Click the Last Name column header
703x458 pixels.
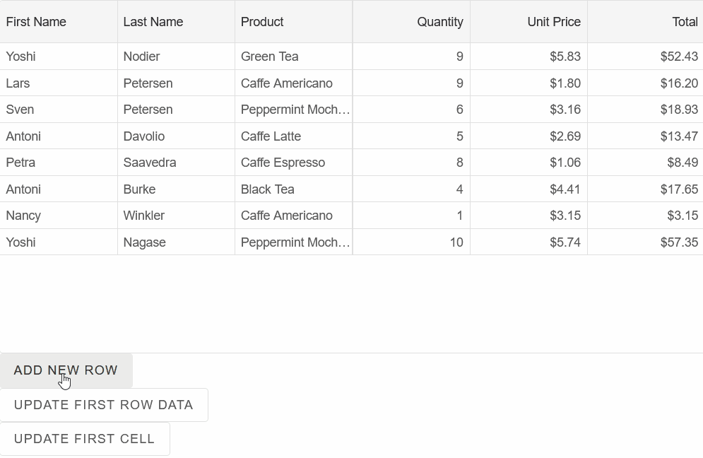[x=153, y=22]
